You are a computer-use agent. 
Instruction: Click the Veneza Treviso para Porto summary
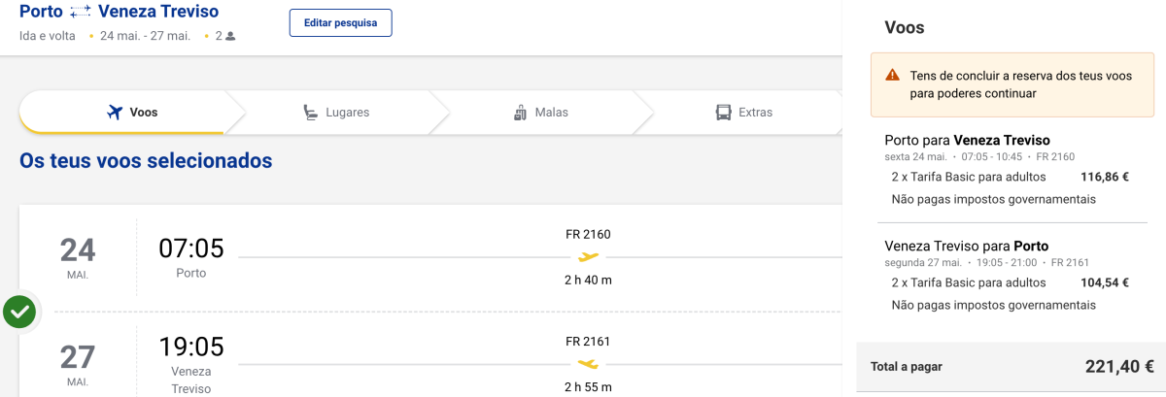[966, 246]
